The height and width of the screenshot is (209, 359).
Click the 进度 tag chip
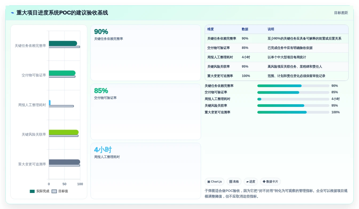point(251,182)
